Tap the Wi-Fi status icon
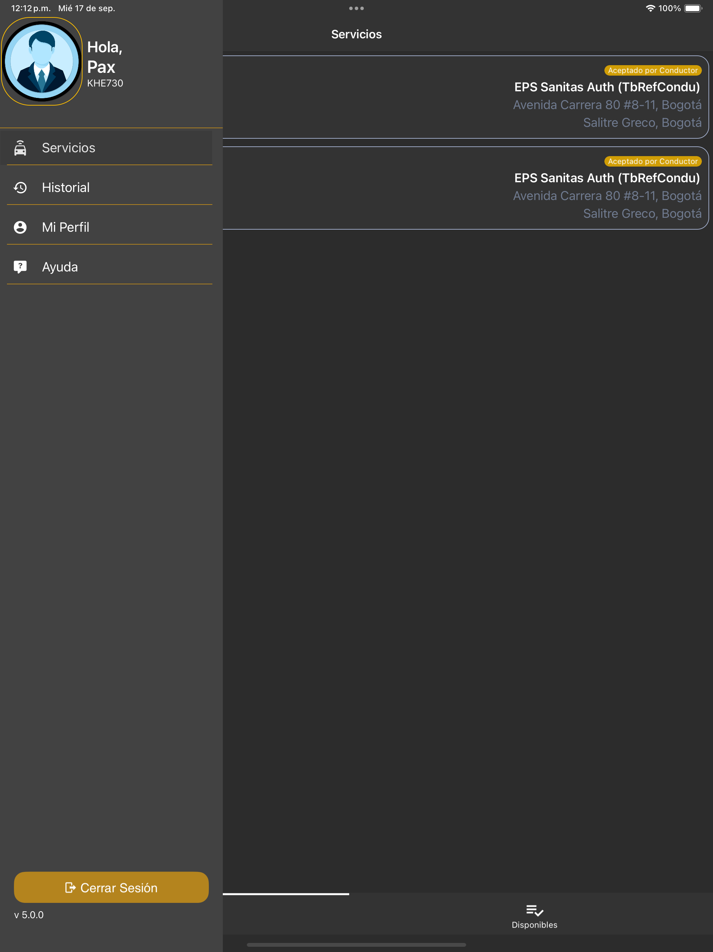Screen dimensions: 713x952 [650, 8]
